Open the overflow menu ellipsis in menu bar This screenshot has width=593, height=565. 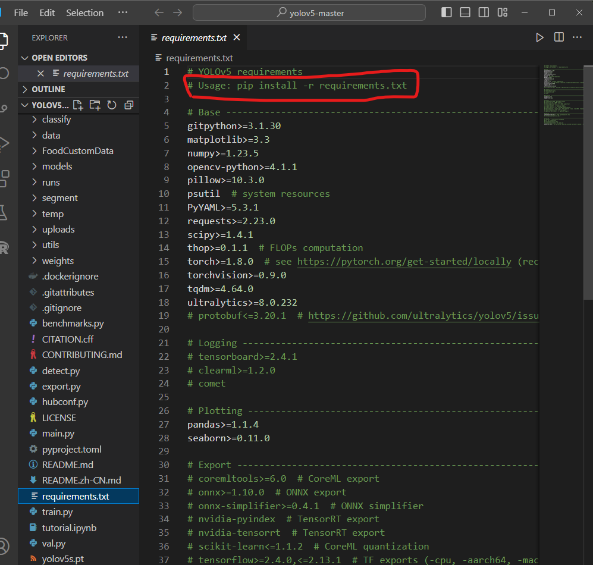[123, 12]
